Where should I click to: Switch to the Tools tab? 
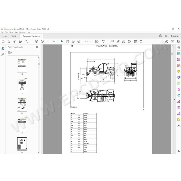(x=13, y=36)
